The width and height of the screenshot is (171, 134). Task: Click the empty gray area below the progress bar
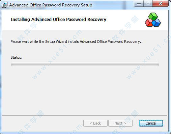click(x=85, y=90)
